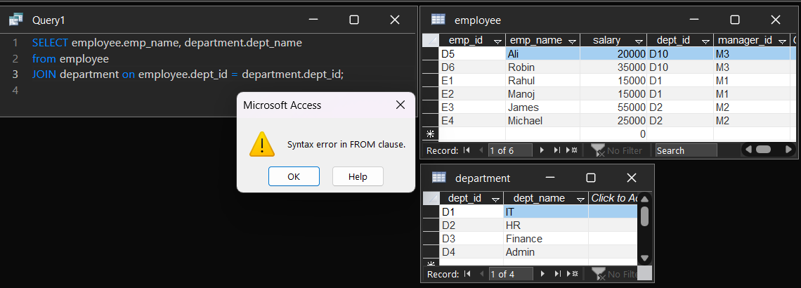Expand the emp_name column filter dropdown

573,41
